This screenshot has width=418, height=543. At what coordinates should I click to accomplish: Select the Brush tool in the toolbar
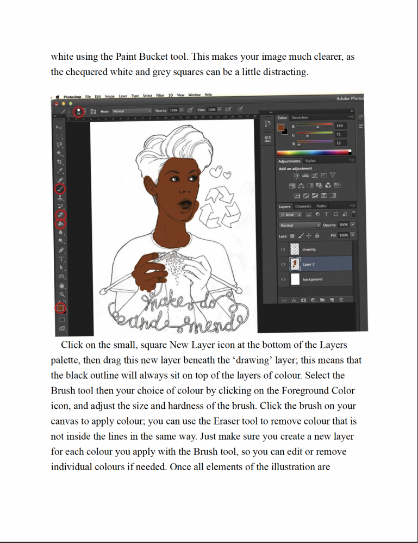pyautogui.click(x=61, y=189)
